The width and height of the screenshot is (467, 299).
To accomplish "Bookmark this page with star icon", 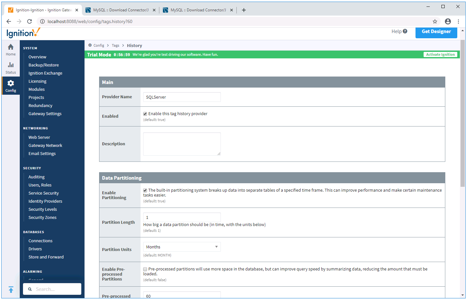I will (x=435, y=21).
